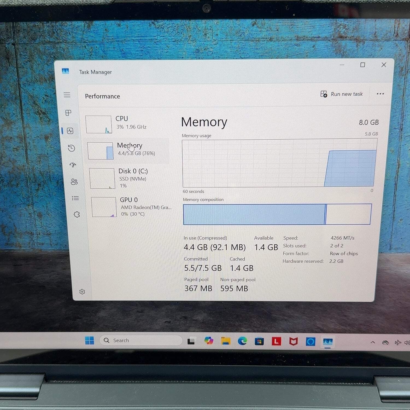The image size is (410, 410).
Task: Click the volume speaker tray icon
Action: click(407, 343)
